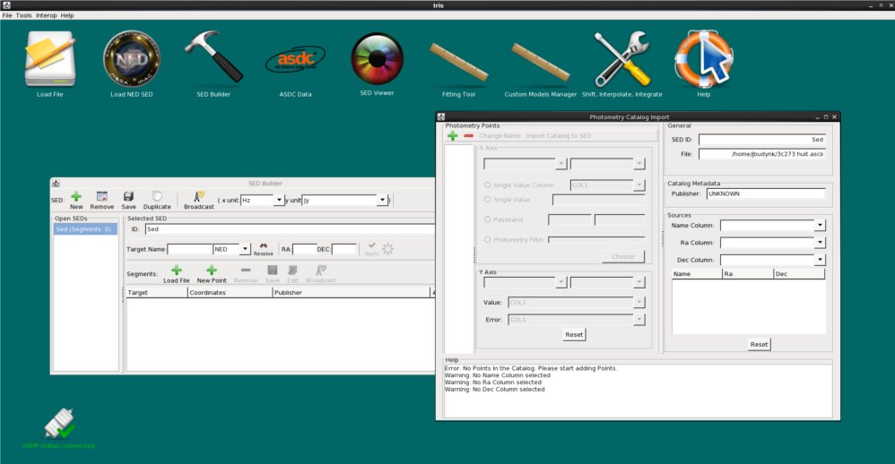
Task: Open the x unit Hz dropdown
Action: tap(278, 201)
